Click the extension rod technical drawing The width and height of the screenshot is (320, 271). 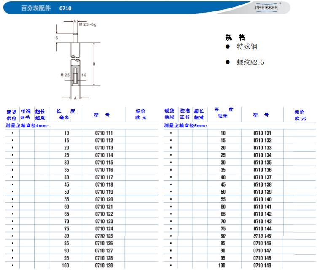click(x=76, y=59)
